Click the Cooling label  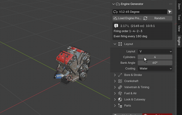[130, 68]
